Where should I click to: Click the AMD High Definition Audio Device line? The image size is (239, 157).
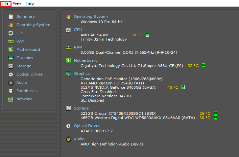coord(112,144)
